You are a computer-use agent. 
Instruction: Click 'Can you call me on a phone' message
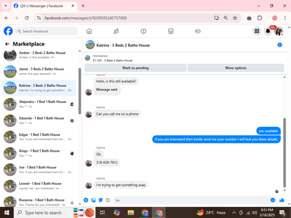117,114
